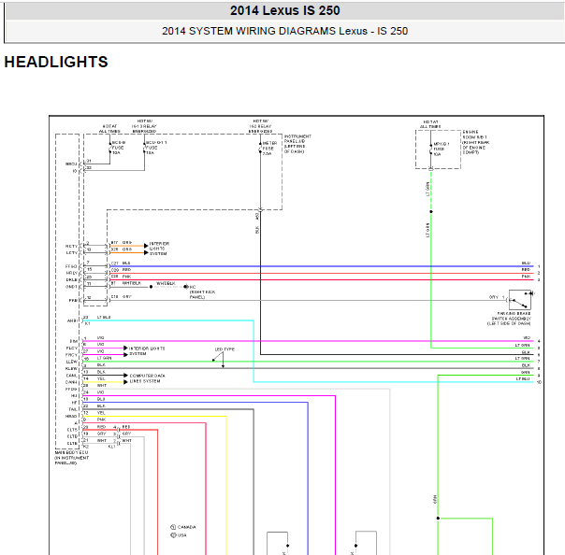
Task: Click 'INTERIOR LIGHTS SYSTEM' label by violet wires
Action: (x=147, y=351)
